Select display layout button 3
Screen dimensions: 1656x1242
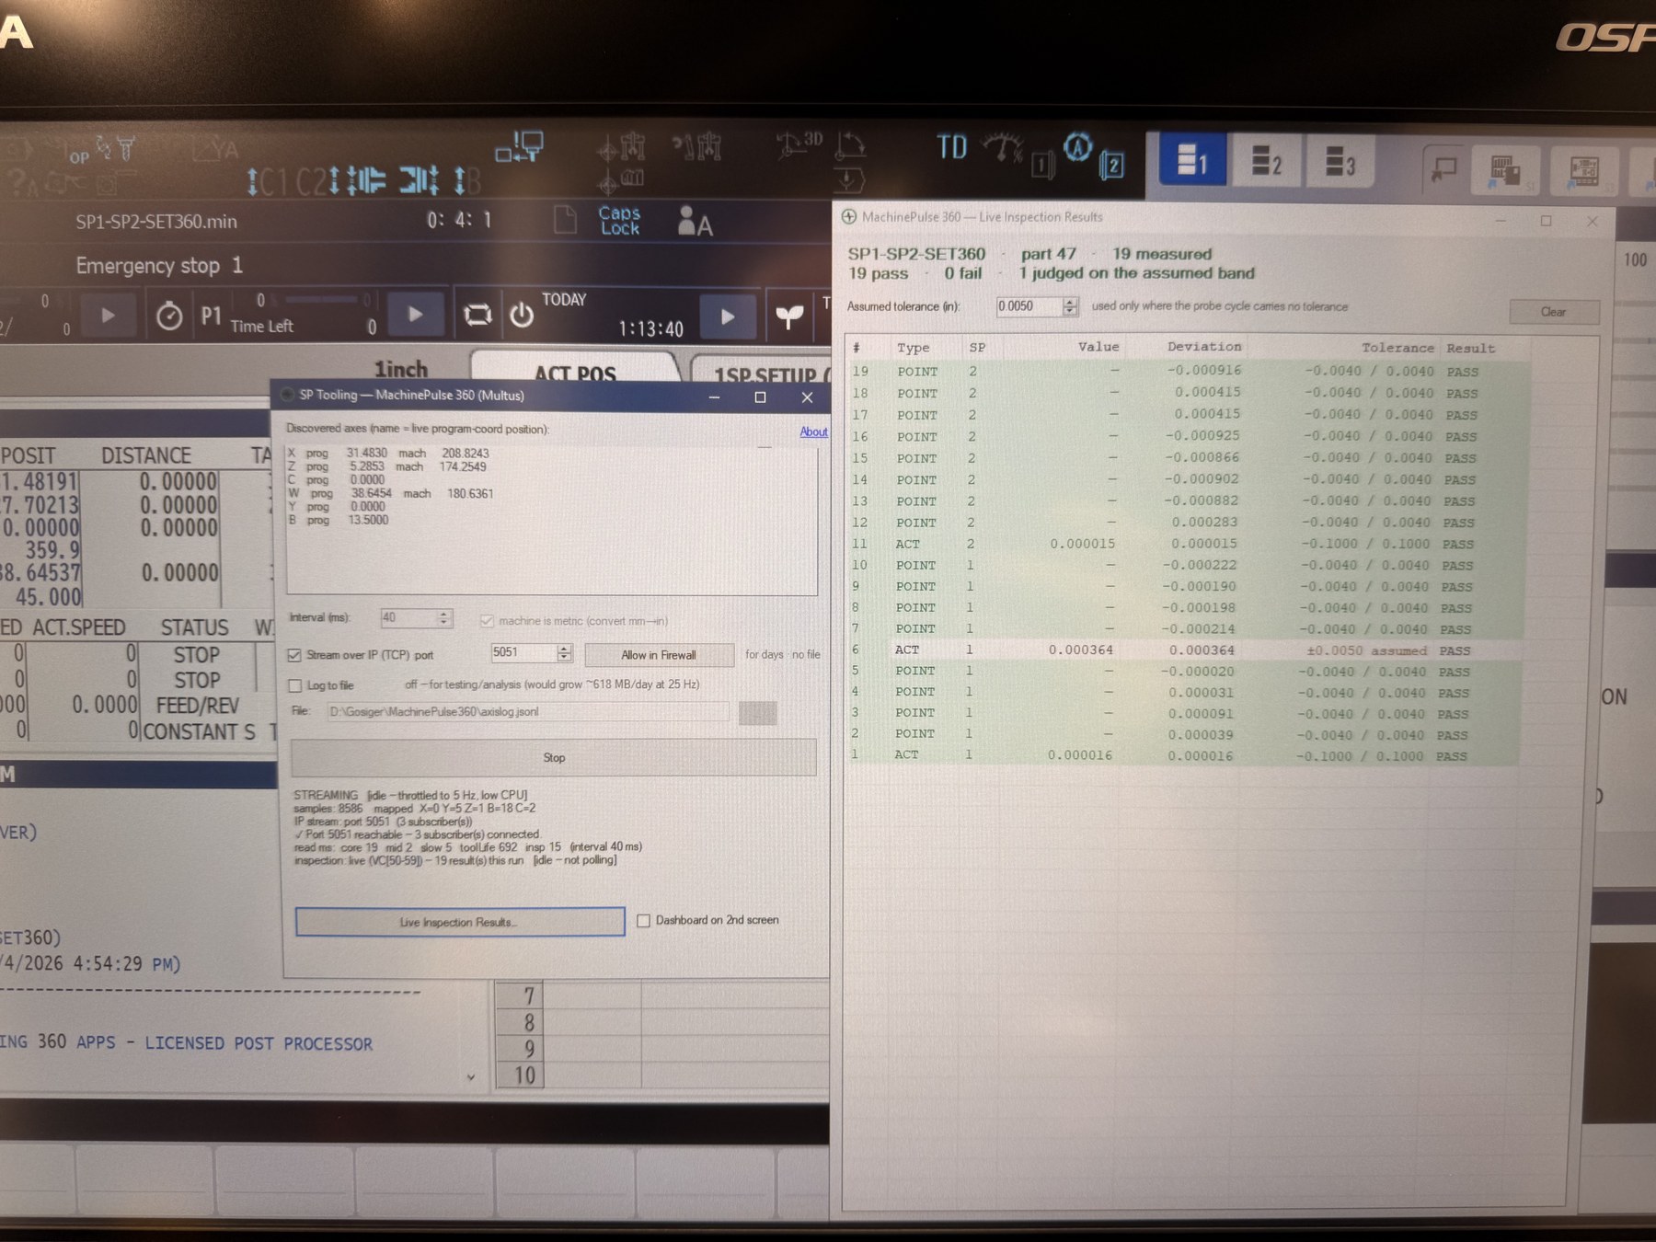point(1340,160)
